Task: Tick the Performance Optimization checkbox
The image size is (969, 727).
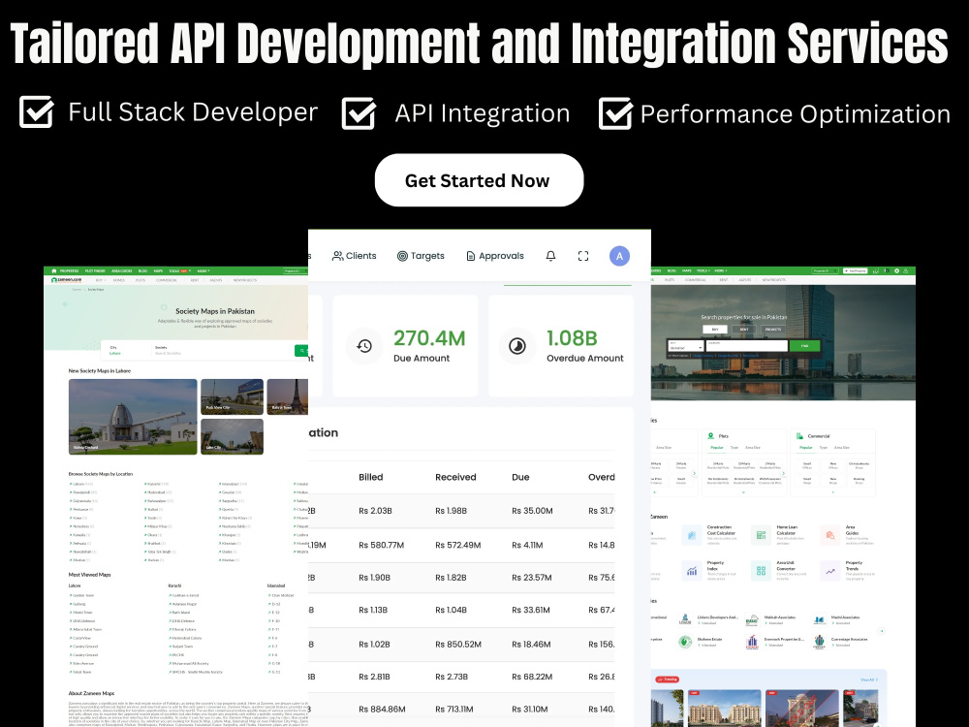Action: pyautogui.click(x=615, y=113)
